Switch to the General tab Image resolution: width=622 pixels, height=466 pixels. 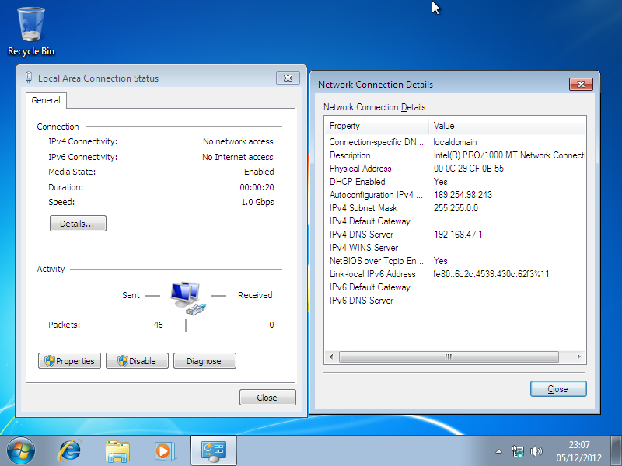click(46, 100)
